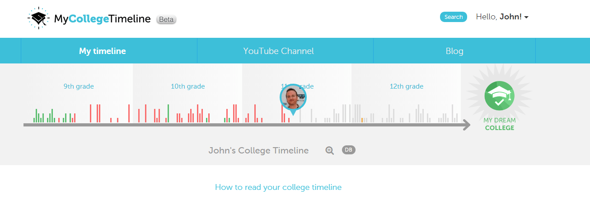The height and width of the screenshot is (216, 590).
Task: Click the timeline arrowhead at end
Action: (x=466, y=125)
